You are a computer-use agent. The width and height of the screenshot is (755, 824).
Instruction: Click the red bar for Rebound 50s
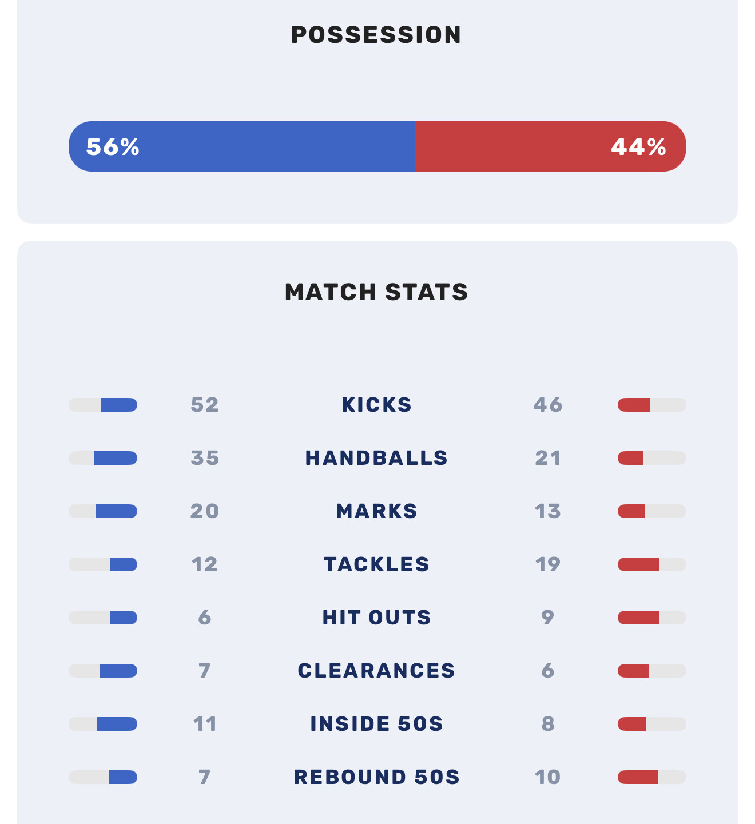point(638,777)
